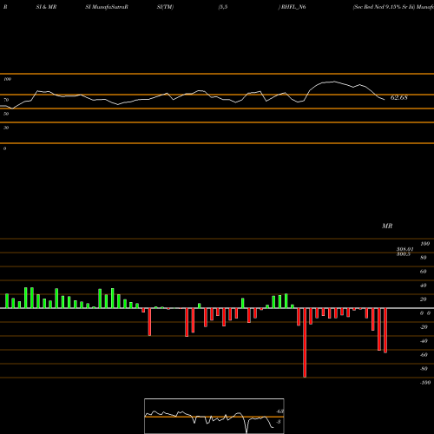Click the 50 level label on the RSI panel
This screenshot has height=434, width=434.
tap(6, 114)
